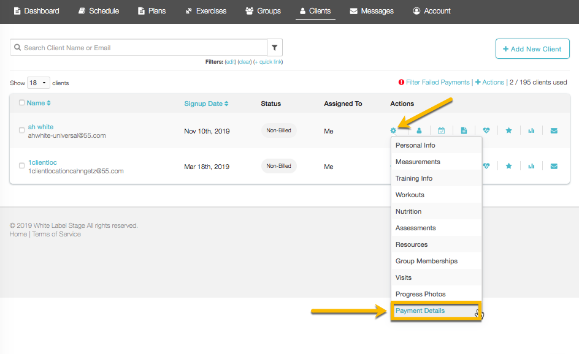Toggle the select-all checkbox in the Name header
Viewport: 579px width, 354px height.
(22, 103)
